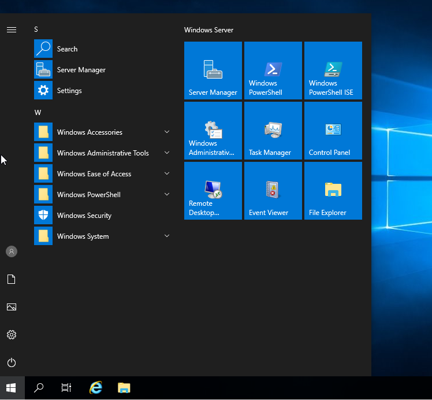
Task: Expand the Windows Administrative Tools chevron
Action: point(167,153)
